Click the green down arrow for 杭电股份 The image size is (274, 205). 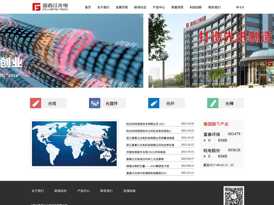[x=204, y=156]
